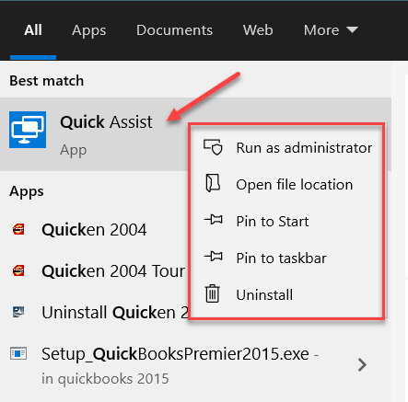Select the All search tab
Screen dimensions: 408x402
[33, 30]
